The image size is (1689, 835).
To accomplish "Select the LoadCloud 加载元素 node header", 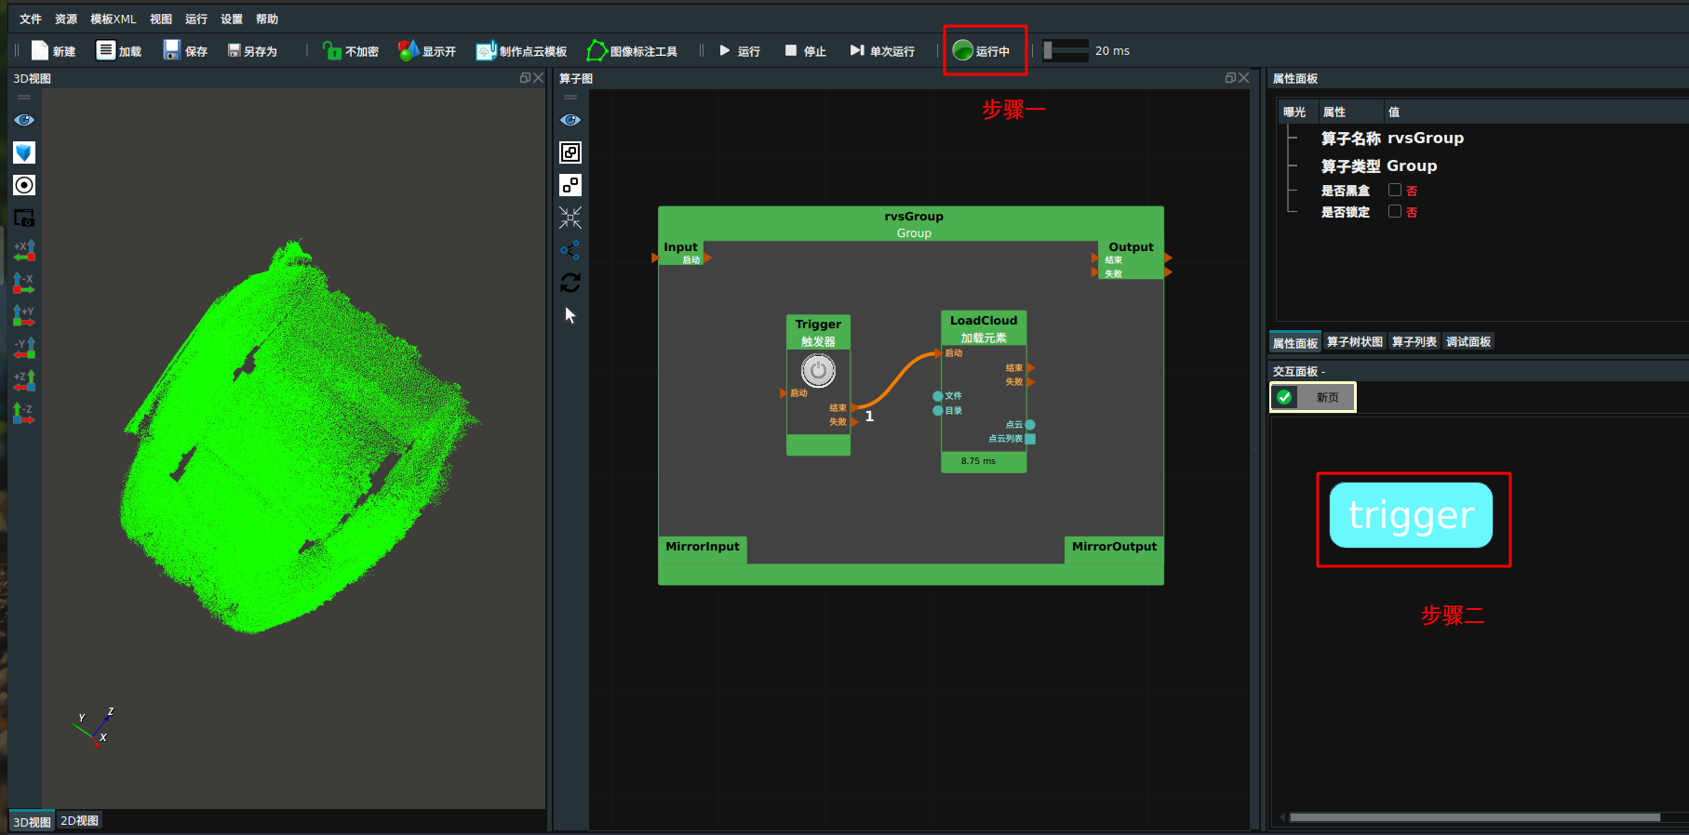I will click(x=984, y=328).
